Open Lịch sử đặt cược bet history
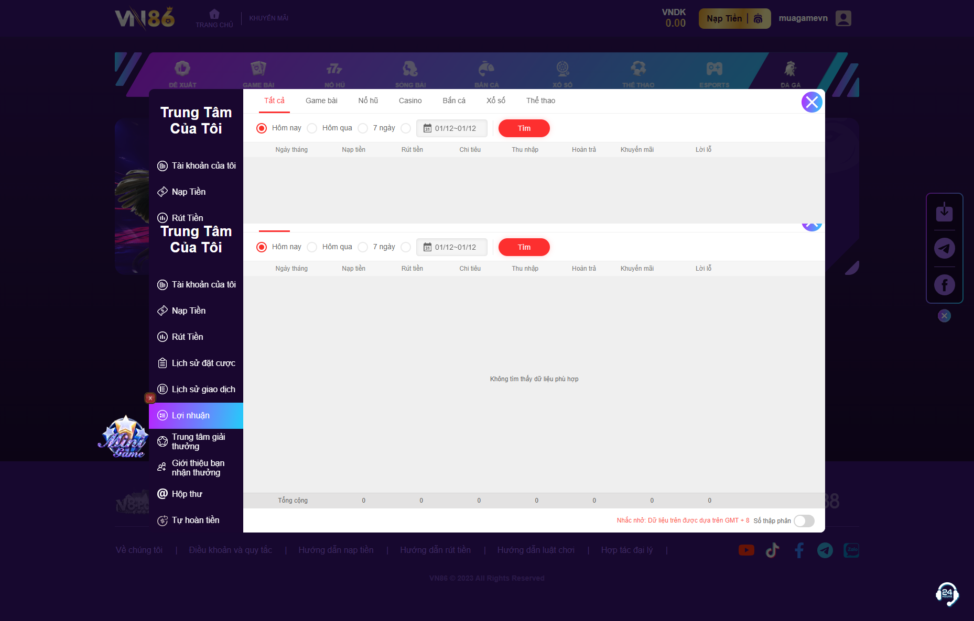The width and height of the screenshot is (974, 621). 203,363
